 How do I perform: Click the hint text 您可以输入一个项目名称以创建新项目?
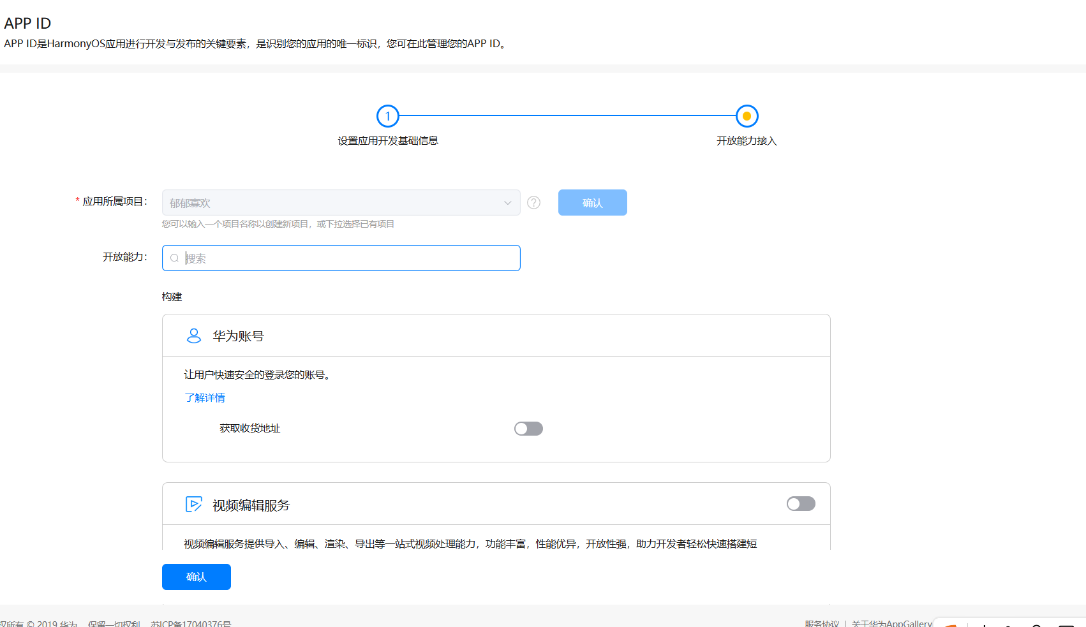tap(278, 224)
